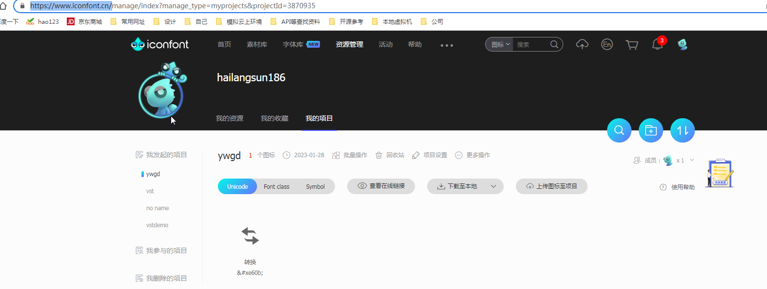Image resolution: width=767 pixels, height=289 pixels.
Task: Switch to 我的收藏 tab
Action: pyautogui.click(x=275, y=118)
